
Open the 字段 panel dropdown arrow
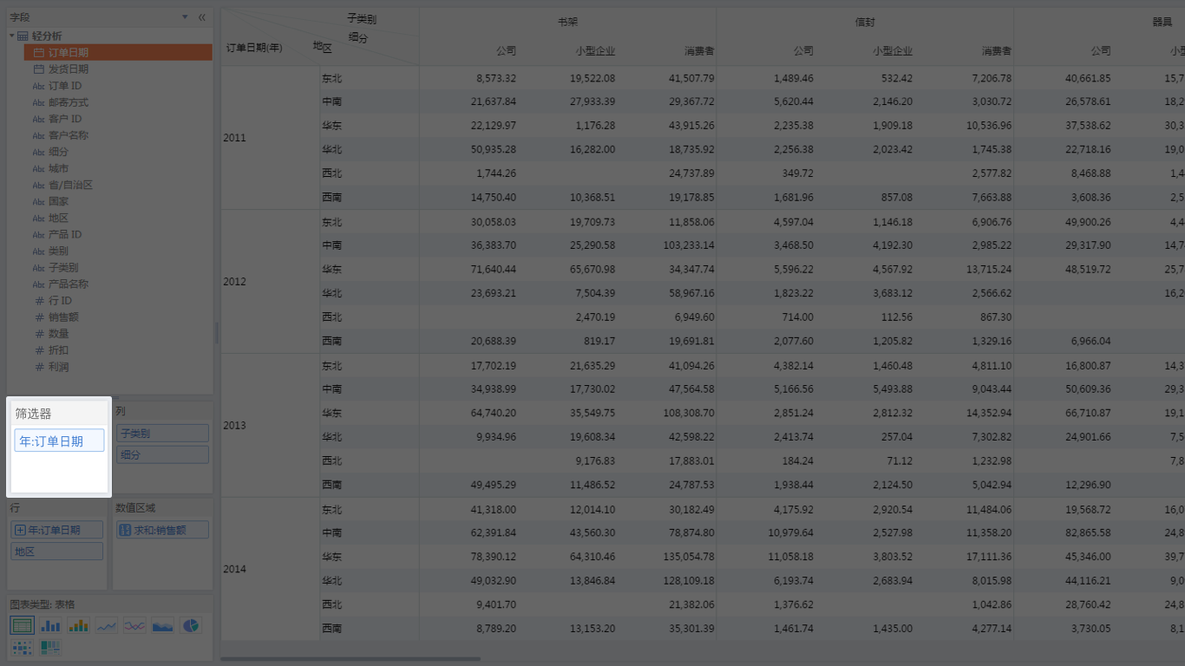pyautogui.click(x=185, y=17)
